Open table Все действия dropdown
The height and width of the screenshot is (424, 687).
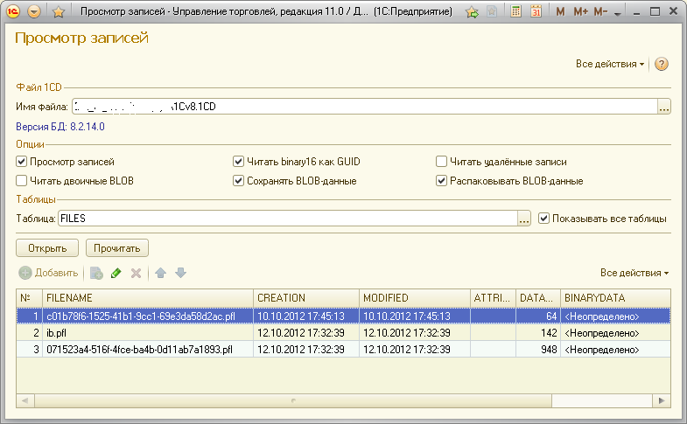[634, 273]
